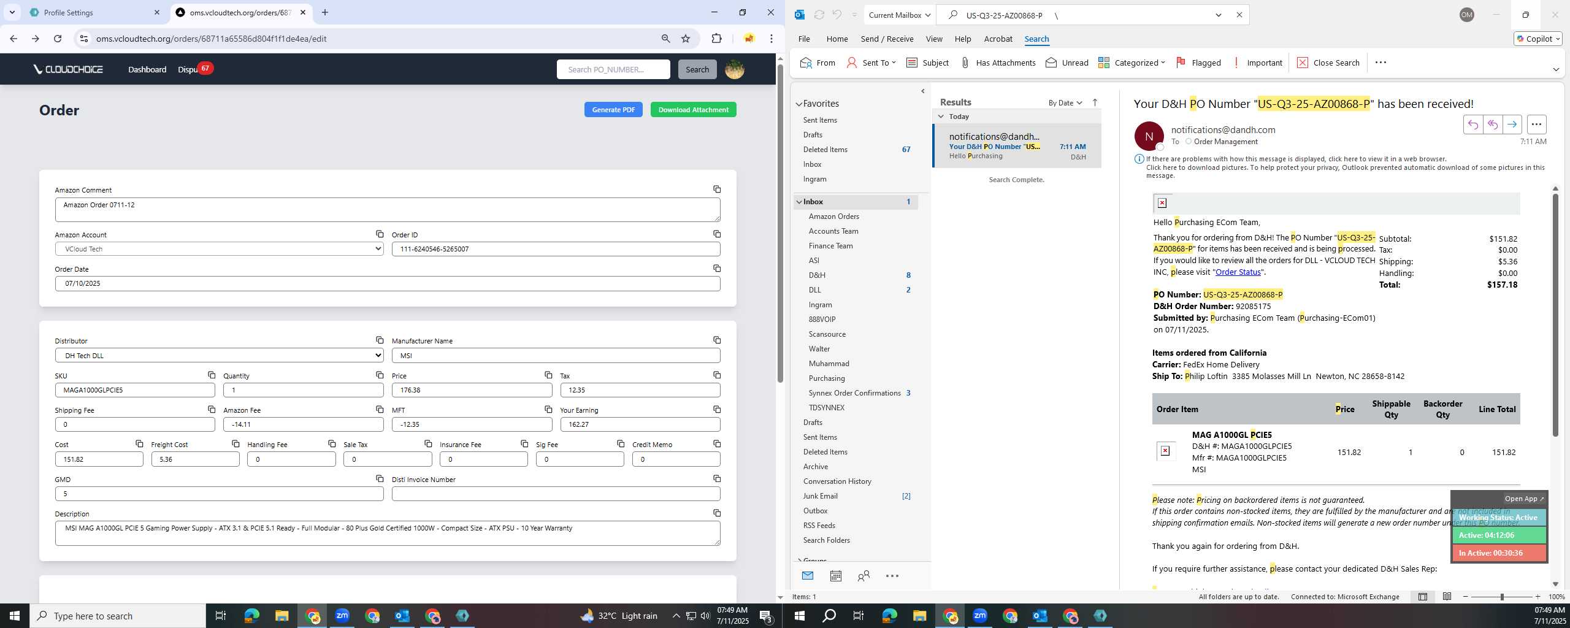Reply to the D&H email
The image size is (1570, 628).
tap(1472, 124)
